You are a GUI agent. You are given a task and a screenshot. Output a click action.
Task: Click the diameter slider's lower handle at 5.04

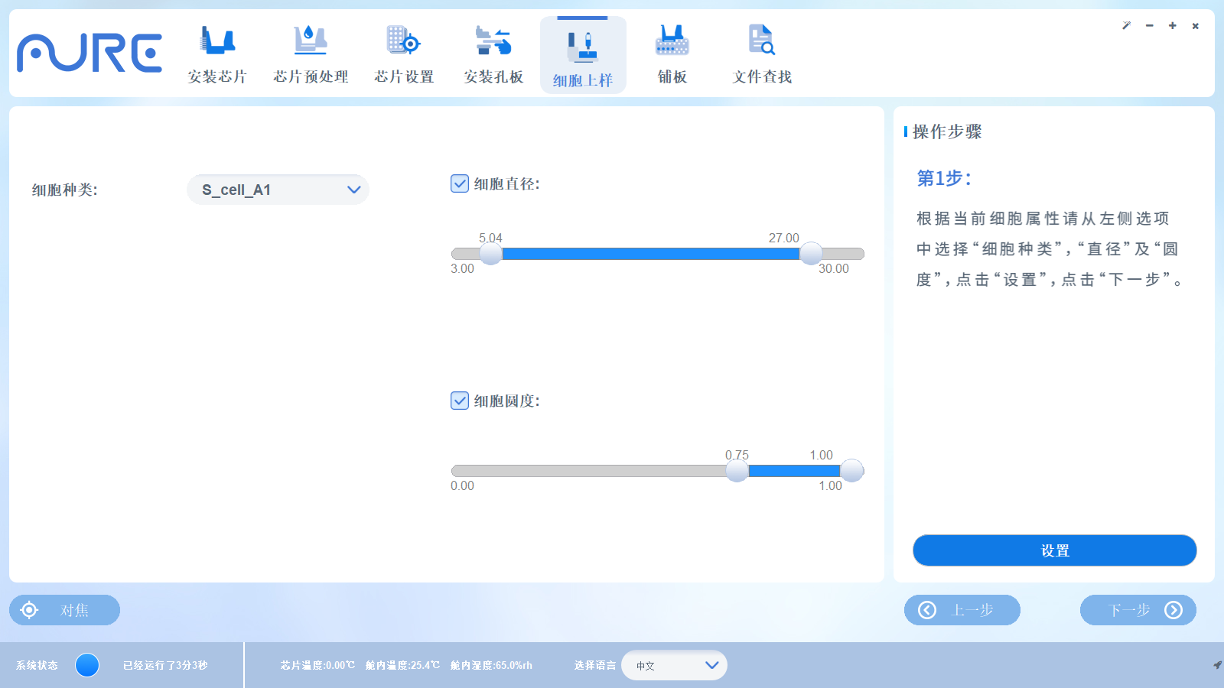490,253
